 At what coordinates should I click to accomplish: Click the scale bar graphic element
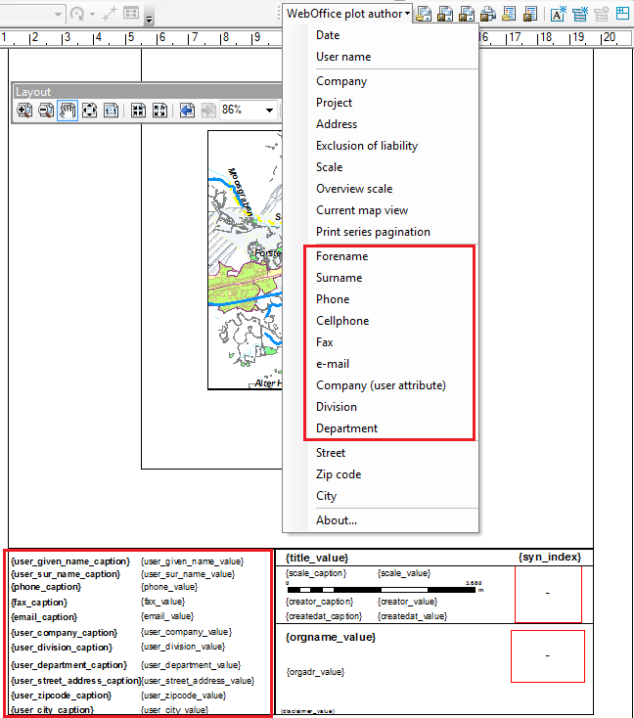(x=384, y=588)
